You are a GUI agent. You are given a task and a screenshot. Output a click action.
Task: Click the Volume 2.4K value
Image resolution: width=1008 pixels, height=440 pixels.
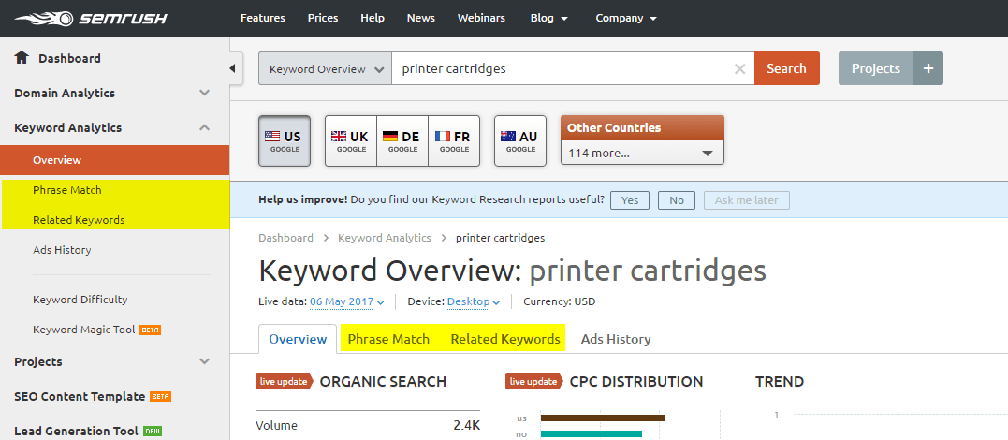click(467, 426)
